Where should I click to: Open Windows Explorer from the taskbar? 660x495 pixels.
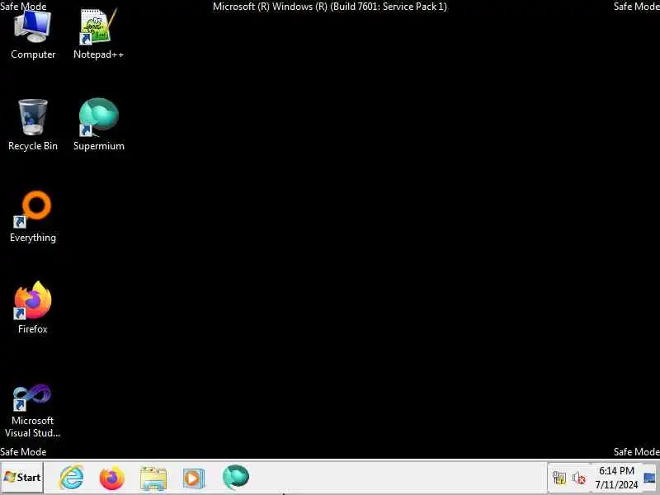point(153,478)
